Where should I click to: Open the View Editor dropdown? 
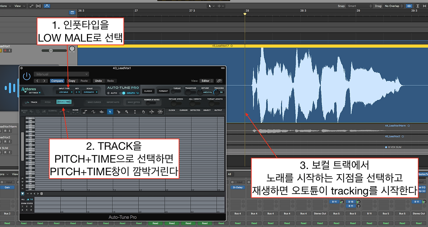207,81
